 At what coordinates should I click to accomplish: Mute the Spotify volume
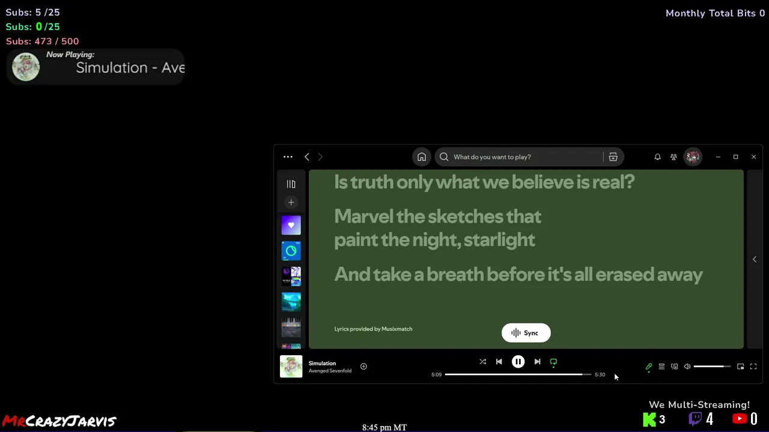687,367
